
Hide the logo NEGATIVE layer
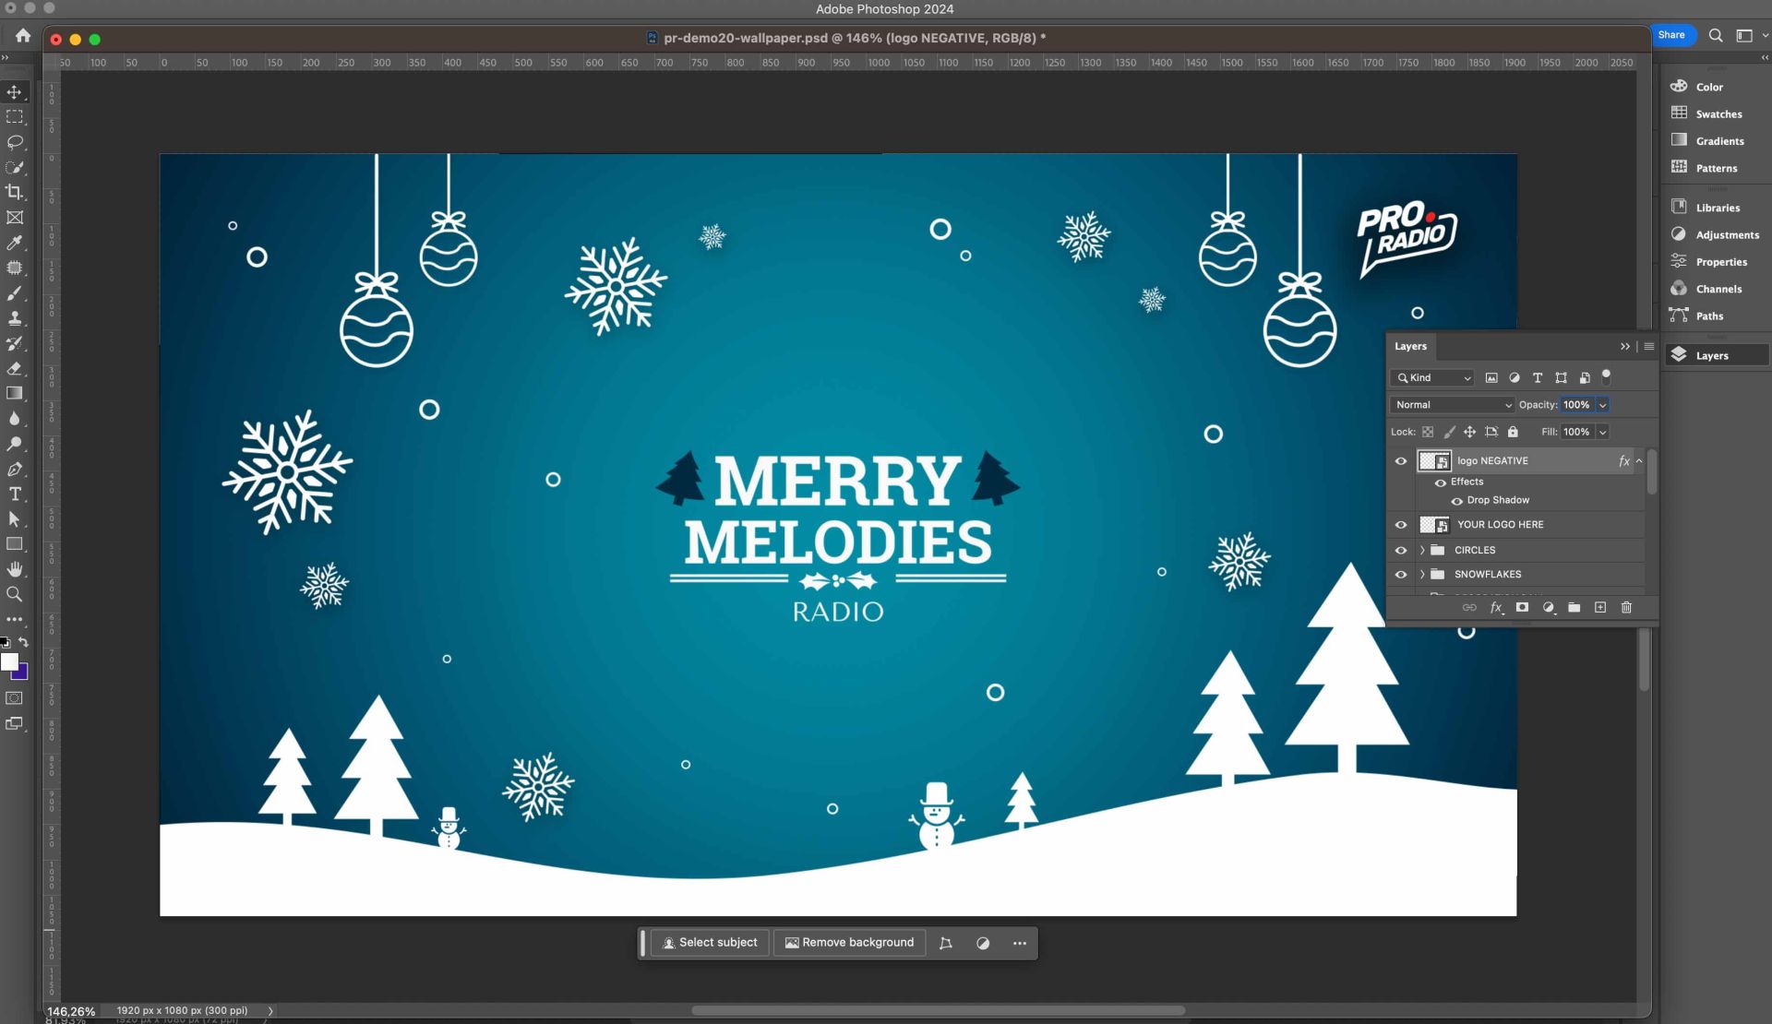[1401, 461]
